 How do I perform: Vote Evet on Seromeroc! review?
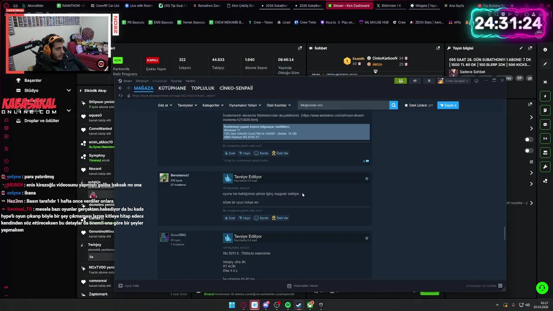click(x=230, y=218)
